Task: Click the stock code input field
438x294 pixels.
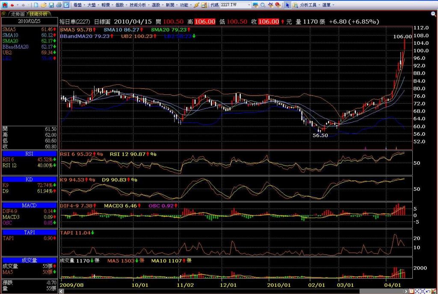Action: (234, 5)
